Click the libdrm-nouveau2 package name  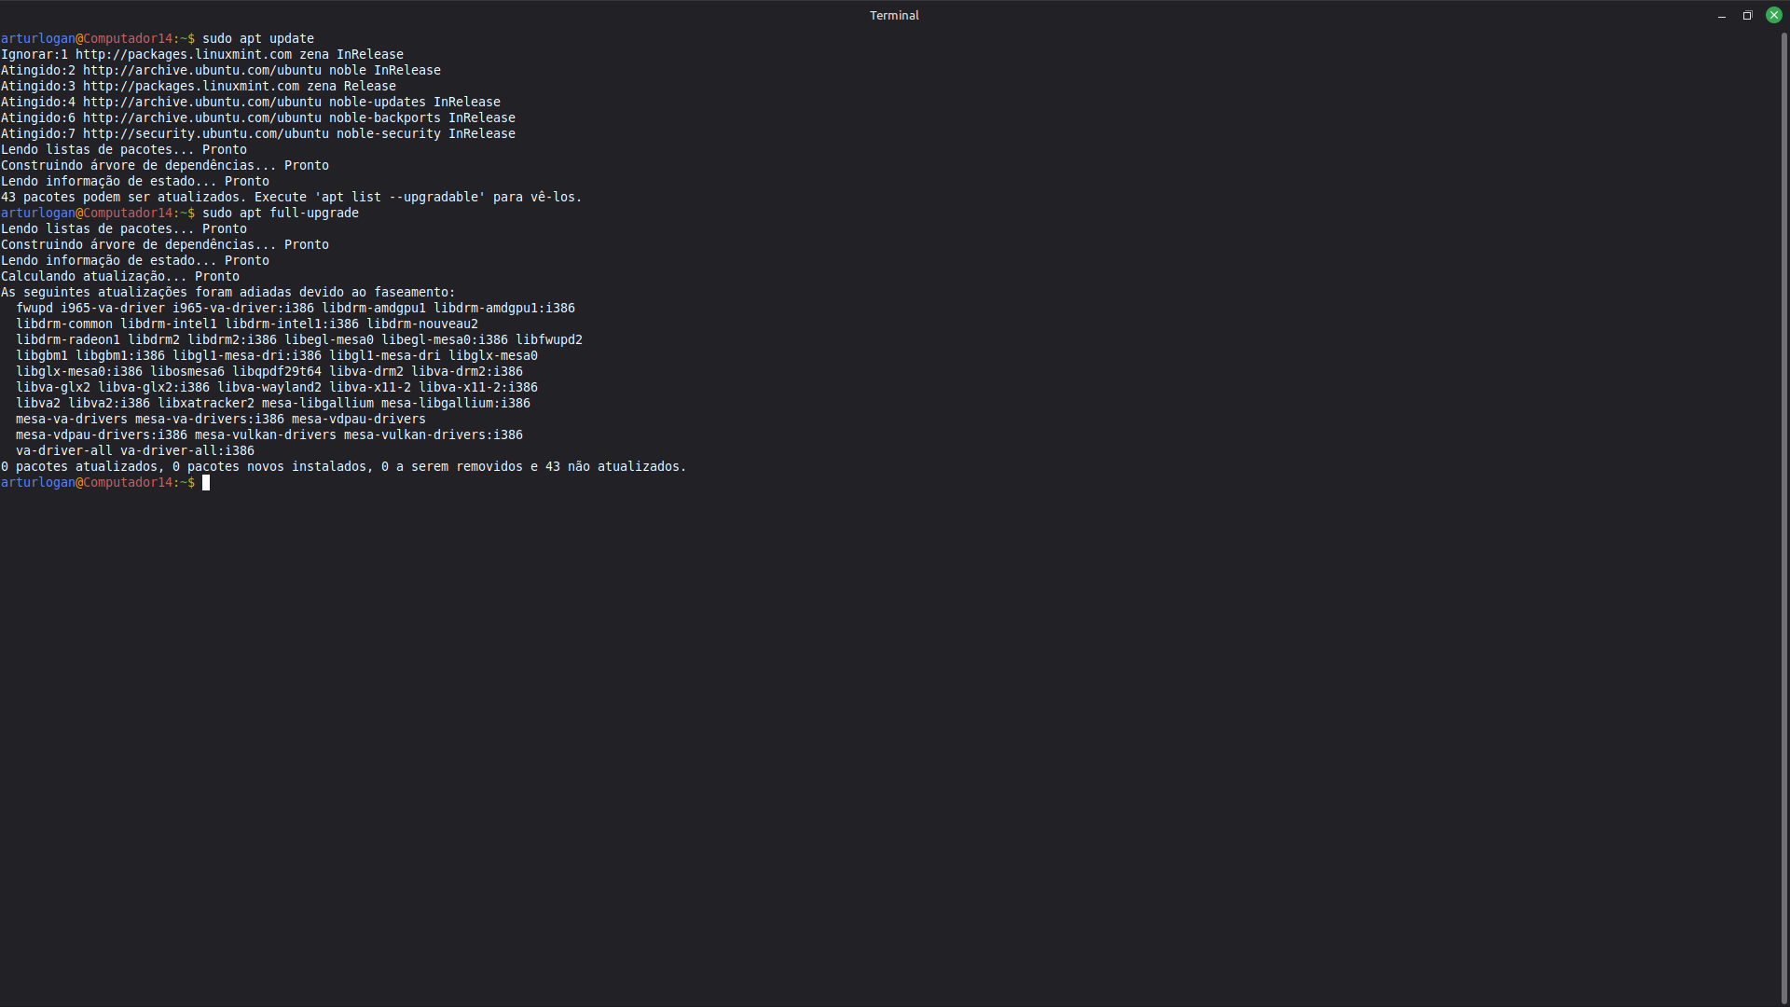click(421, 324)
